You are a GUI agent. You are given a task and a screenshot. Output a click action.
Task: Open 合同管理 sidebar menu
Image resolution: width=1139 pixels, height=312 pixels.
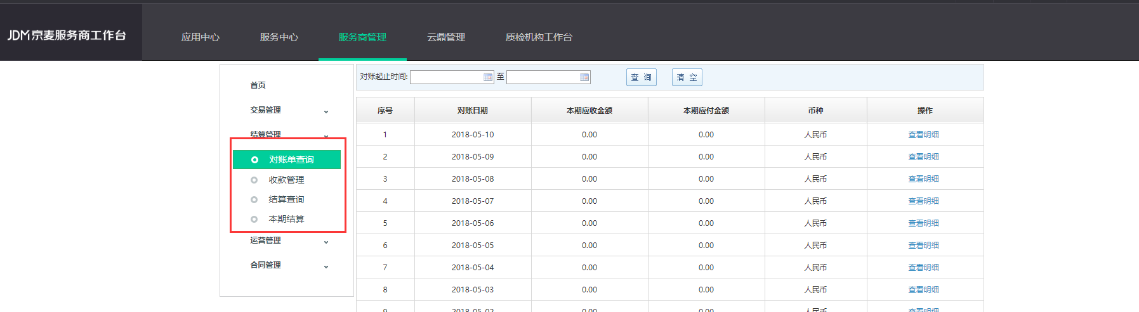[x=266, y=265]
